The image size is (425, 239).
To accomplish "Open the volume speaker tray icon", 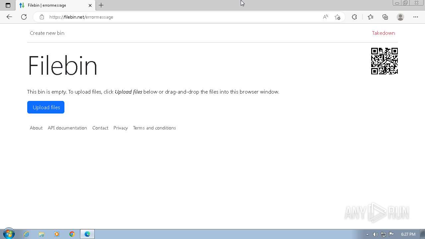I will 375,234.
